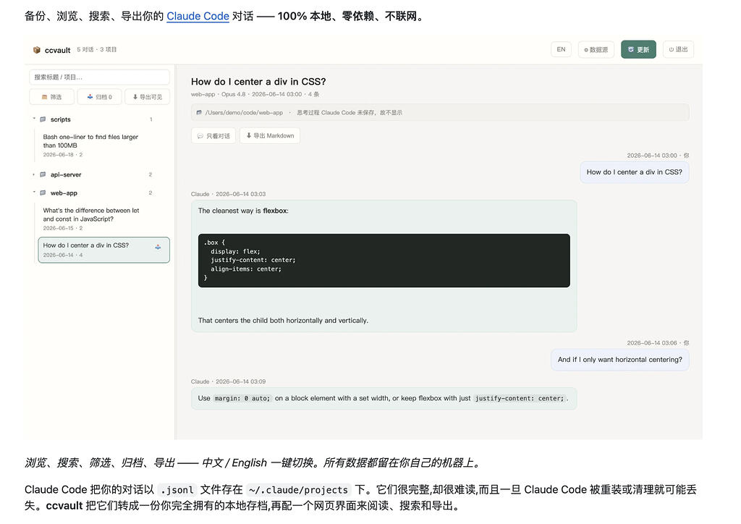
Task: Click the Claude · 2026-06-14 03:09 timestamp
Action: (x=228, y=381)
